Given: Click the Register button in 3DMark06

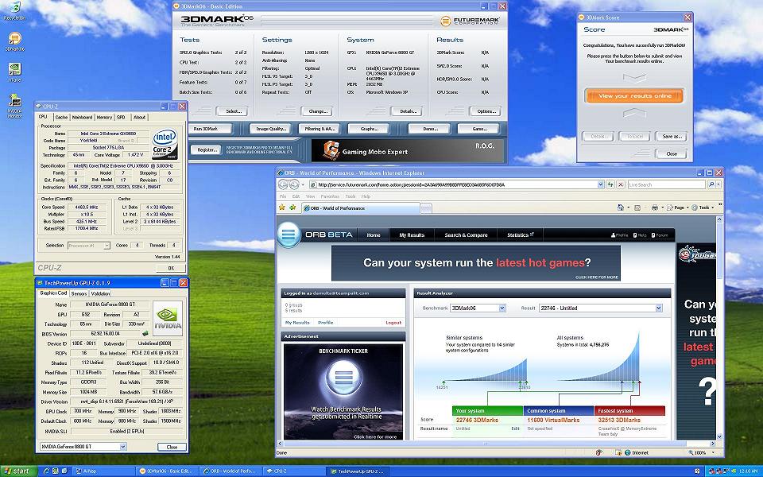Looking at the screenshot, I should [x=207, y=150].
